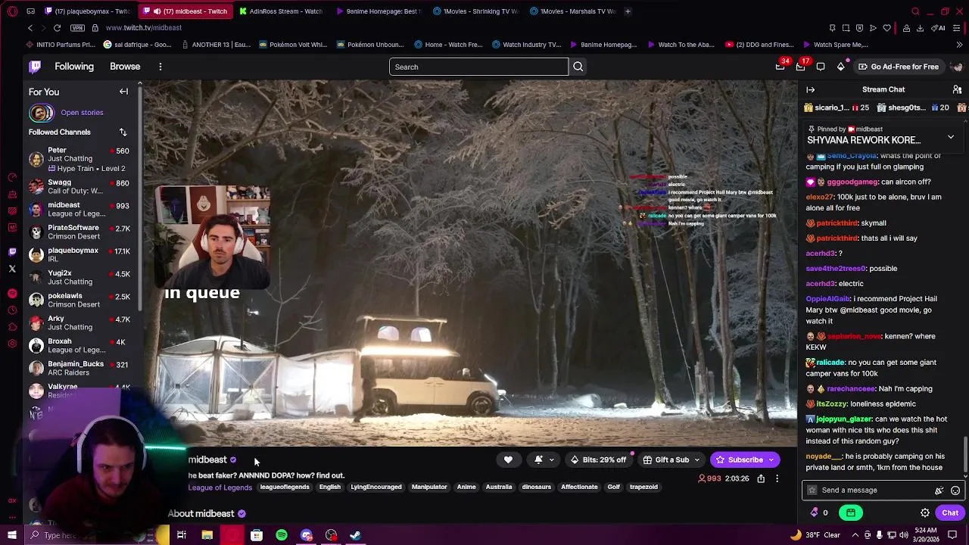Open whispers speech bubble icon

pos(821,67)
